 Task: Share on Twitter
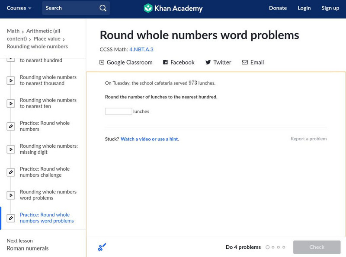click(218, 63)
